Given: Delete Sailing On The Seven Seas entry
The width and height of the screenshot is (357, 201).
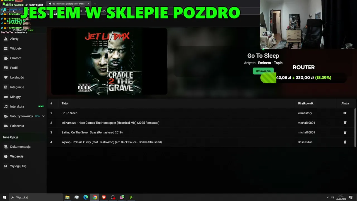Looking at the screenshot, I should coord(345,132).
